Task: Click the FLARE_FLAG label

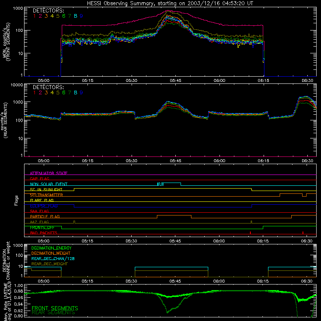Action: [42, 200]
